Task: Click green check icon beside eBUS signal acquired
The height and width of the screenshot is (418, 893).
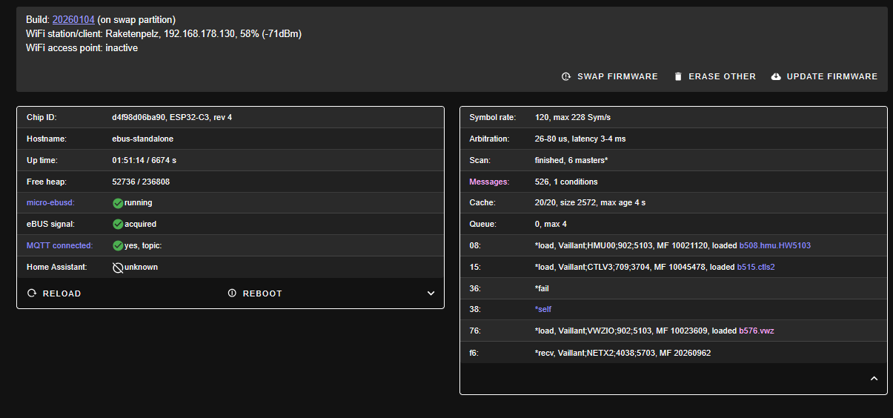Action: pos(118,224)
